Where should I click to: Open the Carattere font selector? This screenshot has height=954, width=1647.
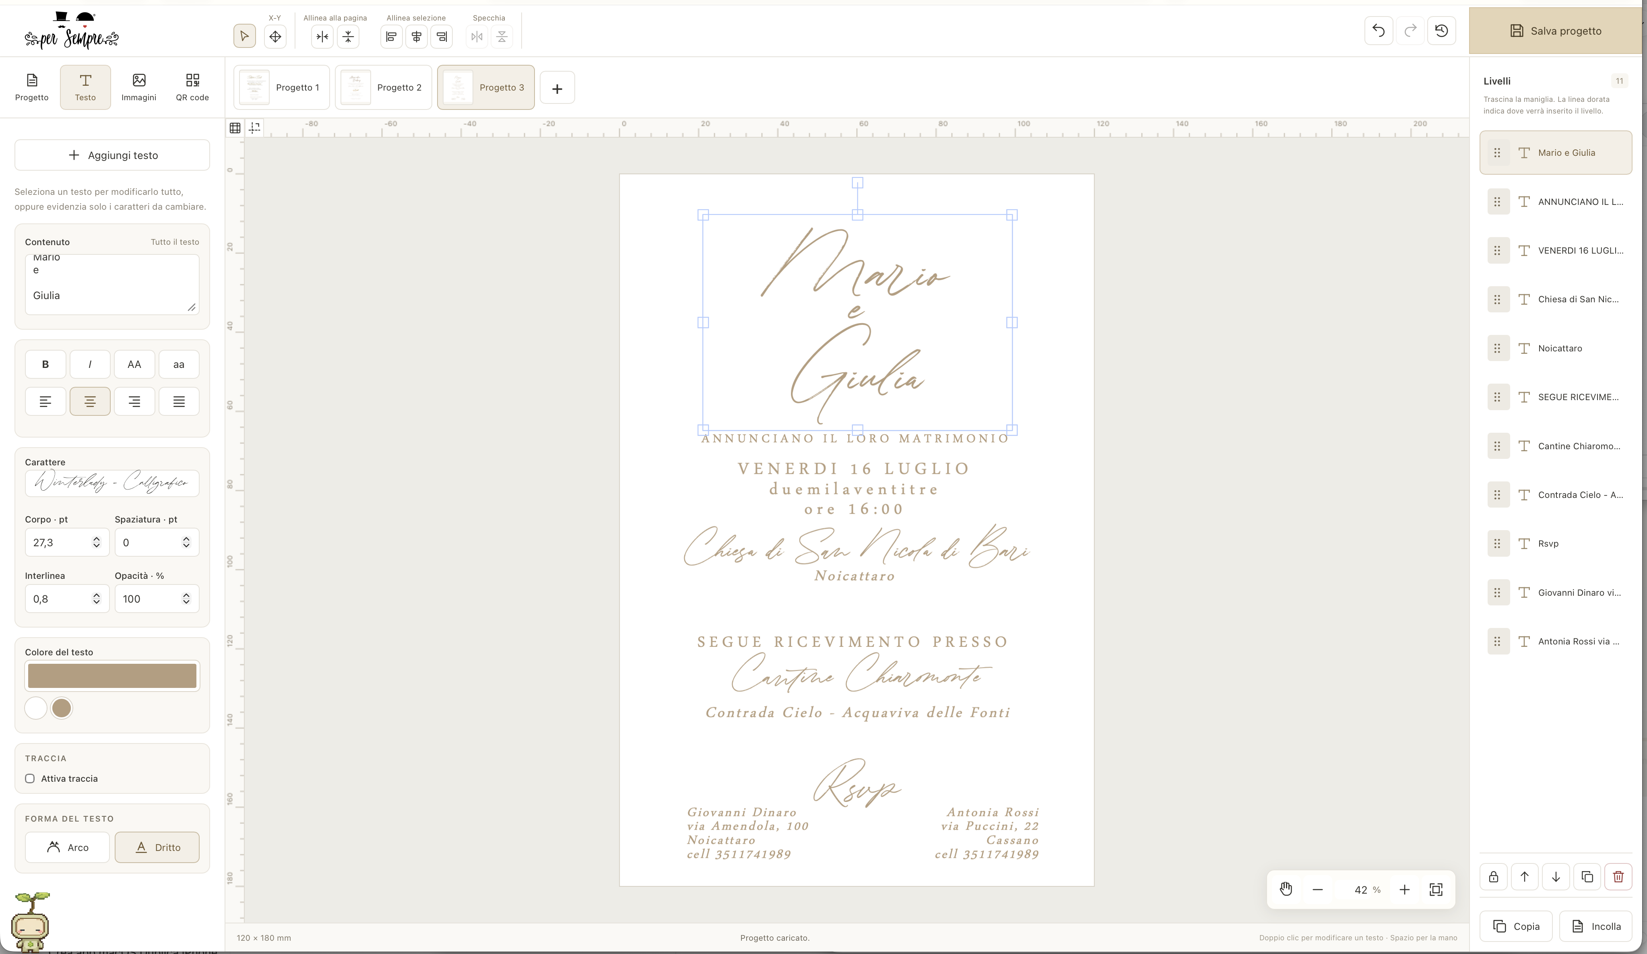tap(112, 483)
